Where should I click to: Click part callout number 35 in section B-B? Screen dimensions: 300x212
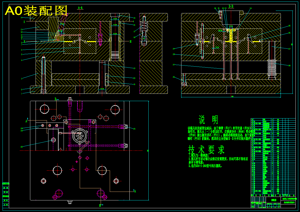pos(289,26)
